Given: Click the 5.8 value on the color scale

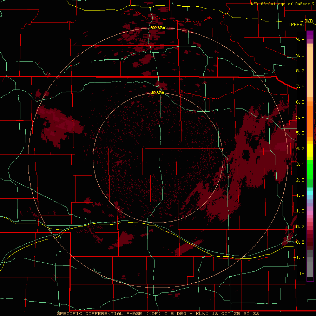Looking at the screenshot, I should 300,118.
